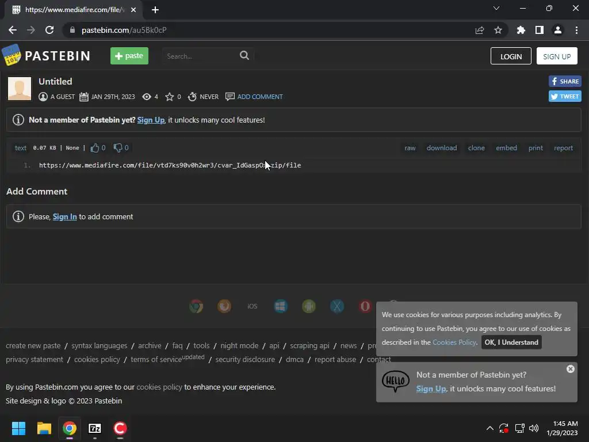Viewport: 589px width, 442px height.
Task: Open the tab search chevron
Action: pos(496,8)
